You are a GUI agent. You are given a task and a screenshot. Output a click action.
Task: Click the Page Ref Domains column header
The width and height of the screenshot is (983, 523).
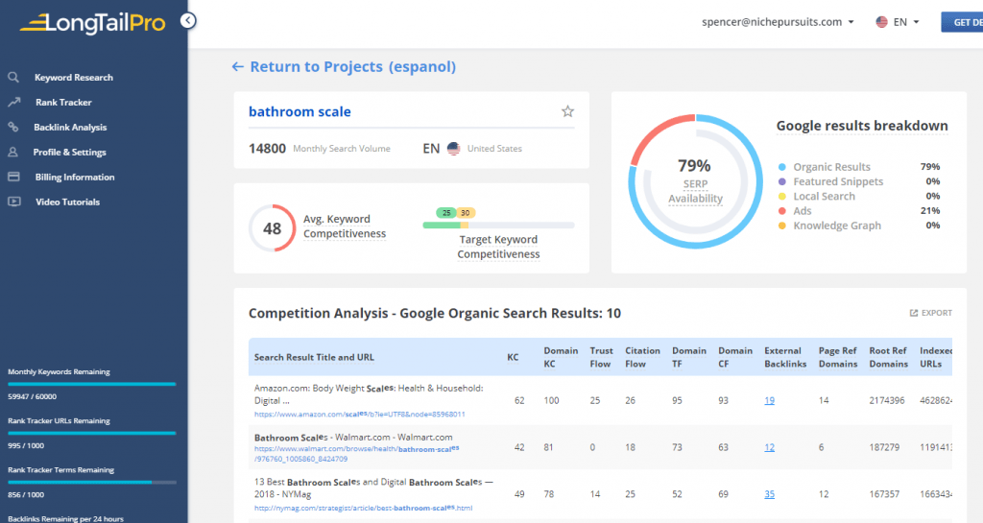click(x=837, y=357)
